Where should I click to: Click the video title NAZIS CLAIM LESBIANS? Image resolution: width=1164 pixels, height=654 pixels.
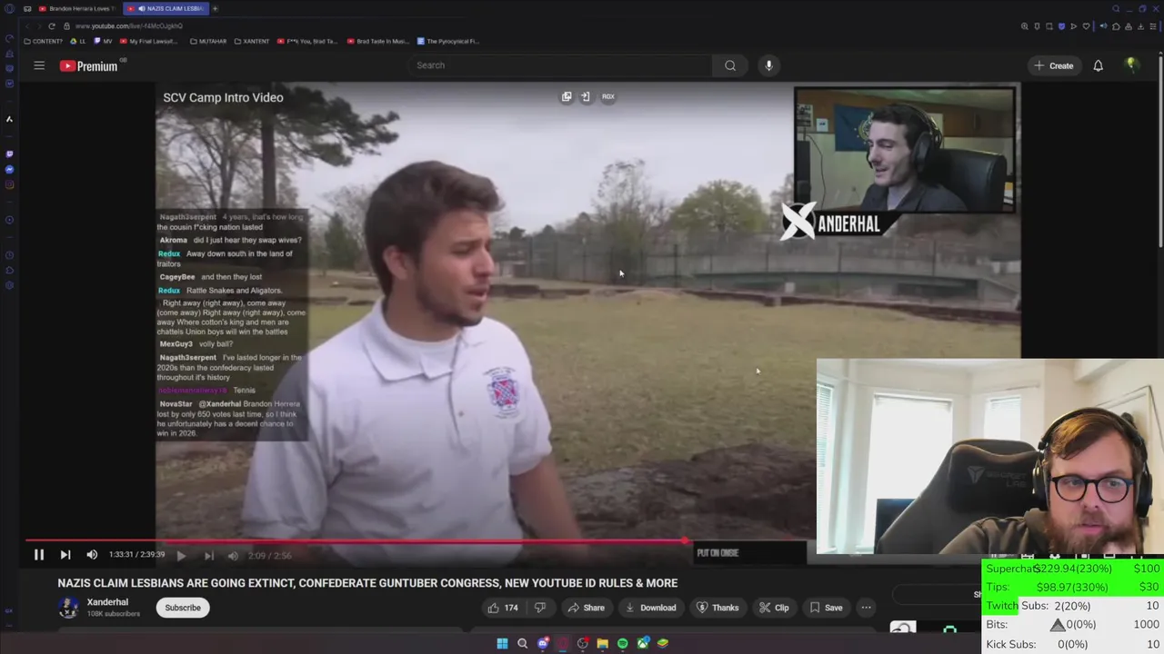(367, 583)
